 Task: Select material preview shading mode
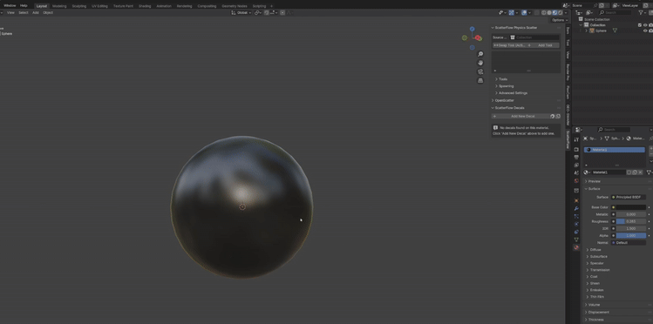click(x=555, y=13)
